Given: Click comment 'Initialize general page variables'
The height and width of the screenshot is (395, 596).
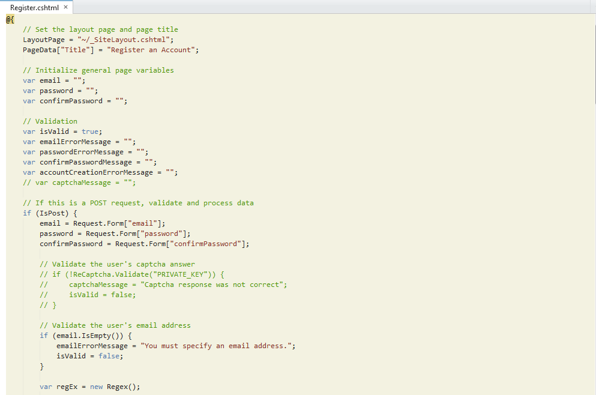Looking at the screenshot, I should pyautogui.click(x=98, y=70).
